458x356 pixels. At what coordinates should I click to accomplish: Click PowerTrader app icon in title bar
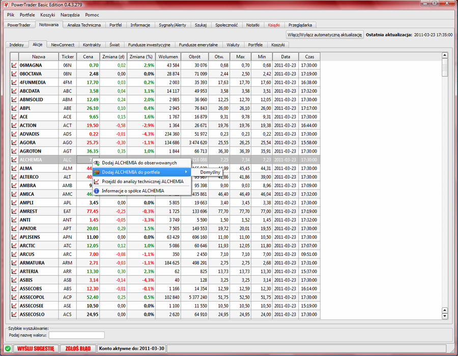click(6, 5)
